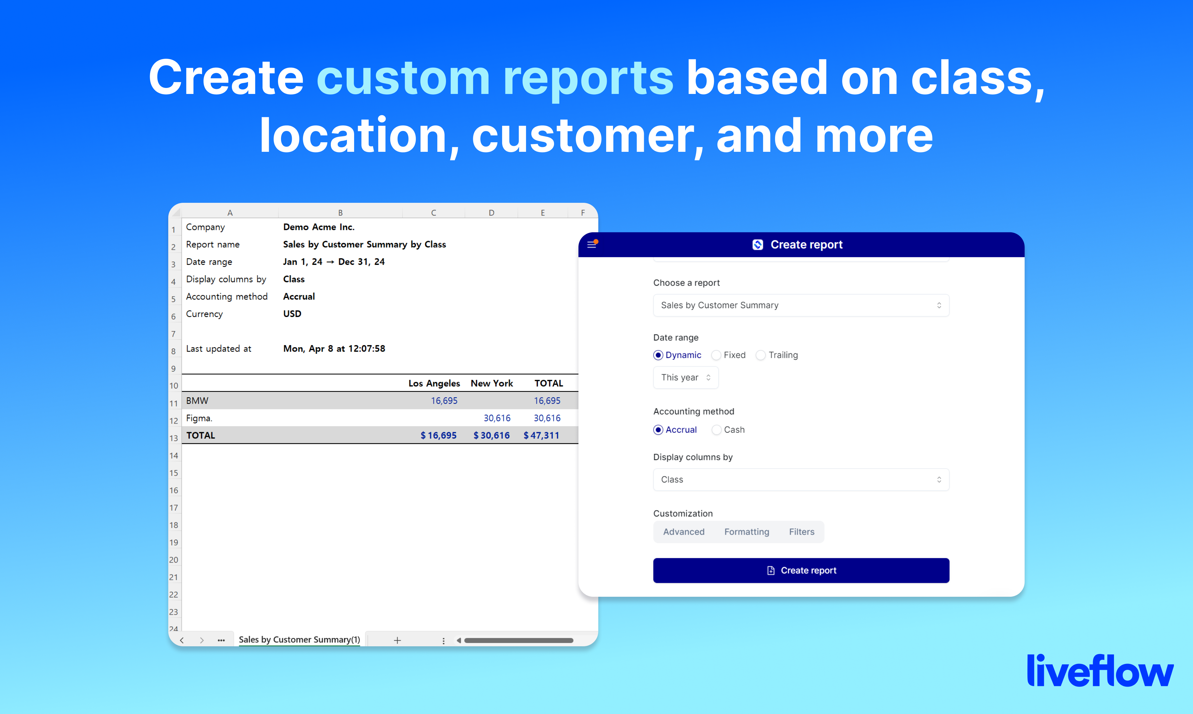The height and width of the screenshot is (714, 1193).
Task: Select Dynamic date range option
Action: pyautogui.click(x=677, y=355)
